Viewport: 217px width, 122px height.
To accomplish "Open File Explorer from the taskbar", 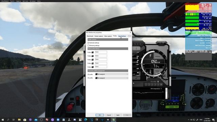I will point(19,120).
